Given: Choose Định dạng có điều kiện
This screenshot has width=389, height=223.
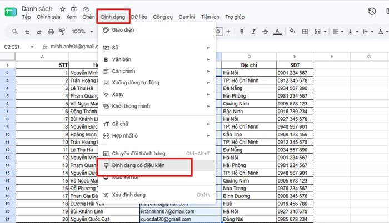Looking at the screenshot, I should point(157,165).
